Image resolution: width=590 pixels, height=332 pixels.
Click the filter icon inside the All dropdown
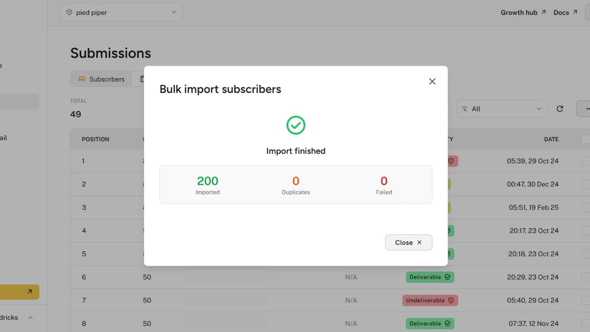tap(465, 109)
